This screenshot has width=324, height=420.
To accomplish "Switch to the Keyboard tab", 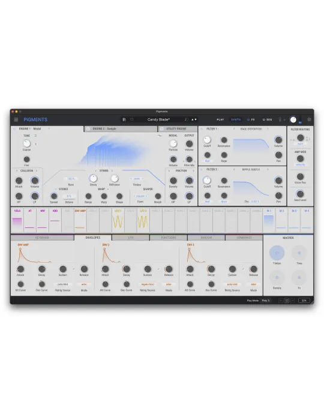I will point(43,238).
